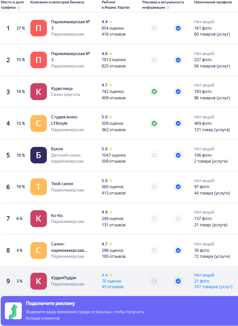Click the 'Подключите рекламу' banner heading
This screenshot has height=326, width=238.
50,304
